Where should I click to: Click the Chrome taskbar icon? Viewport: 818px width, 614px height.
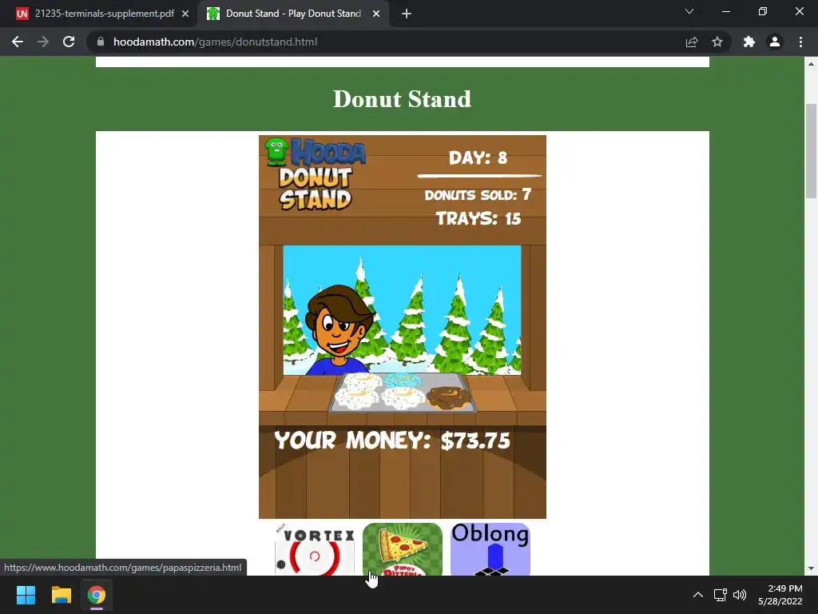tap(97, 595)
